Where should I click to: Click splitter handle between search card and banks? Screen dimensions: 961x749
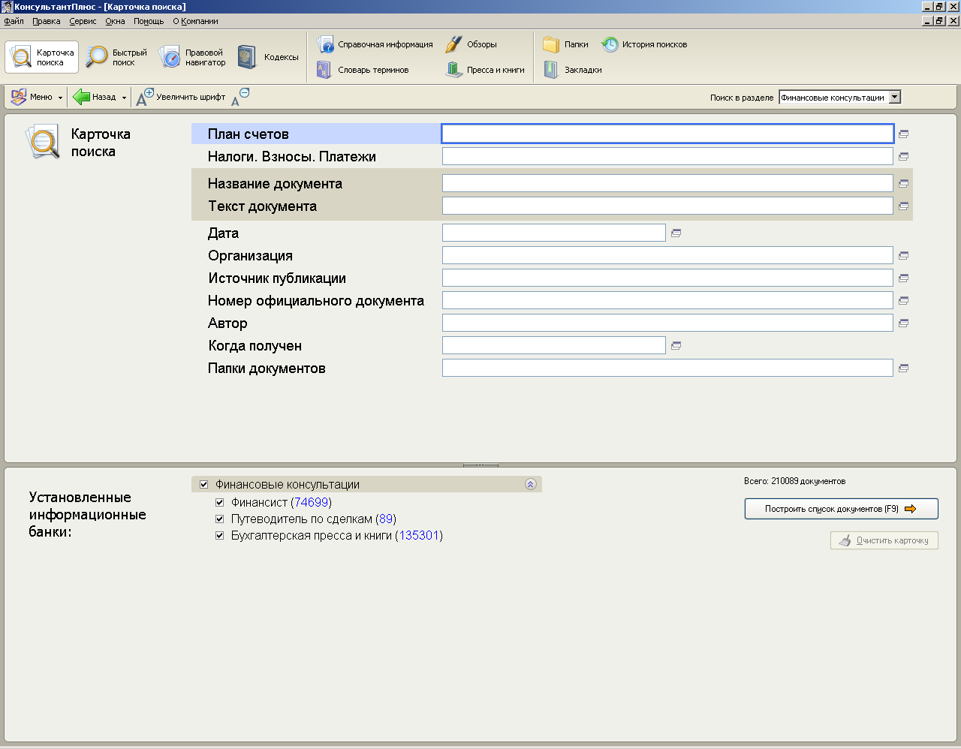[x=480, y=465]
